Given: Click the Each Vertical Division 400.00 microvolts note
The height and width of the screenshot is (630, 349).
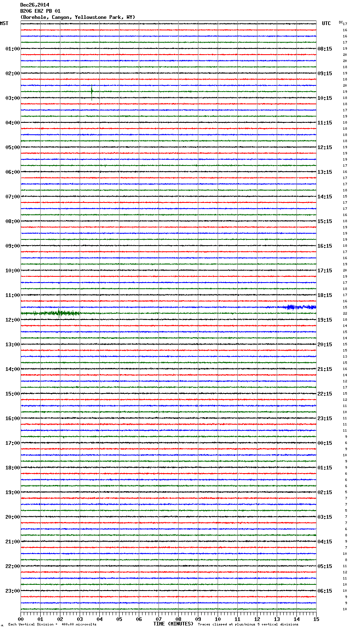Looking at the screenshot, I should point(52,624).
